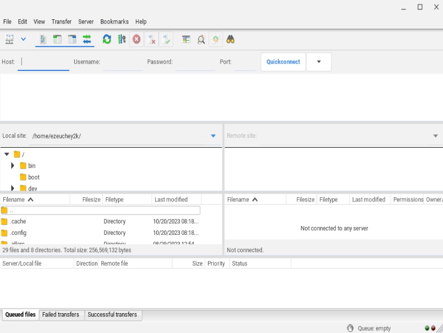Sort remote list by Last modified column
Screen dimensions: 443x333
click(370, 199)
